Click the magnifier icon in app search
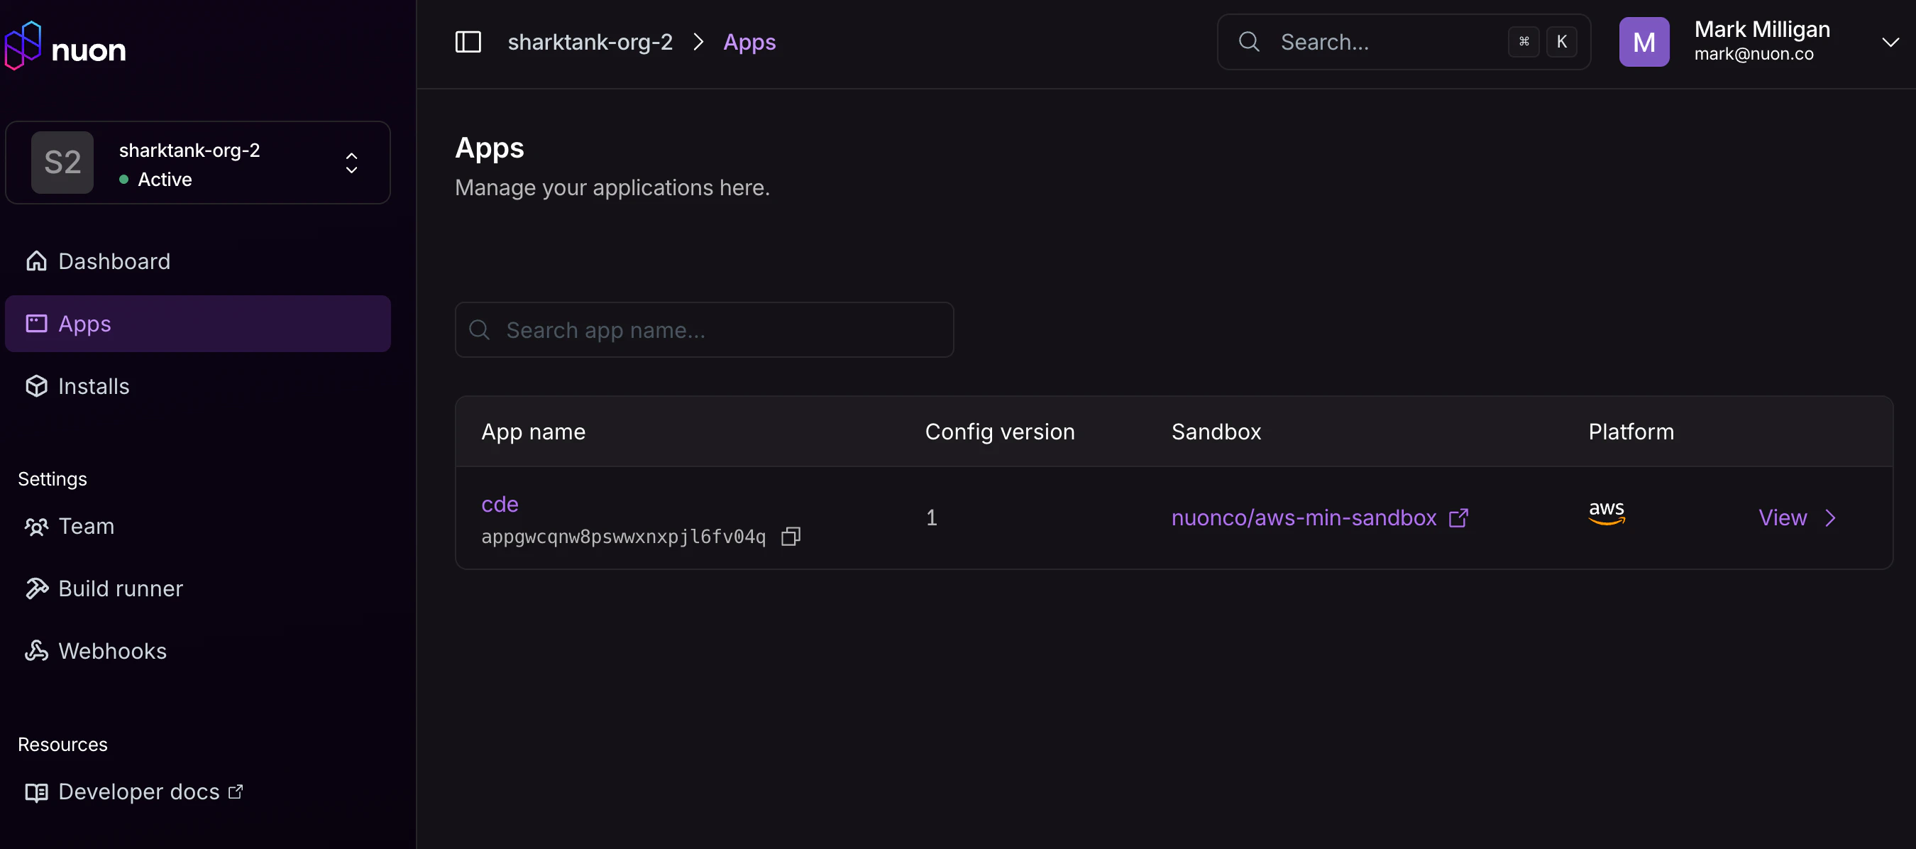The width and height of the screenshot is (1916, 849). coord(480,329)
